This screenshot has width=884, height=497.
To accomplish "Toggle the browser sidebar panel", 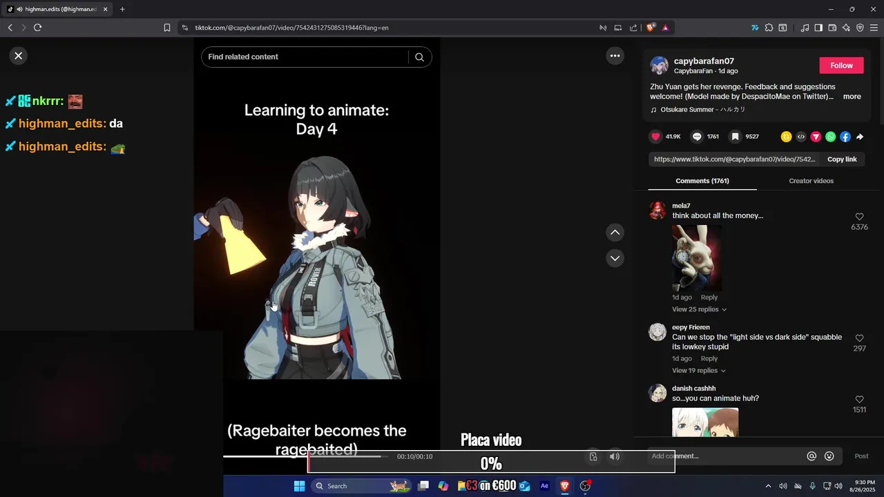I will pyautogui.click(x=818, y=28).
